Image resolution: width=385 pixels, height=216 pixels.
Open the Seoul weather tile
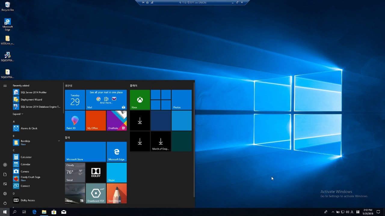tap(75, 172)
